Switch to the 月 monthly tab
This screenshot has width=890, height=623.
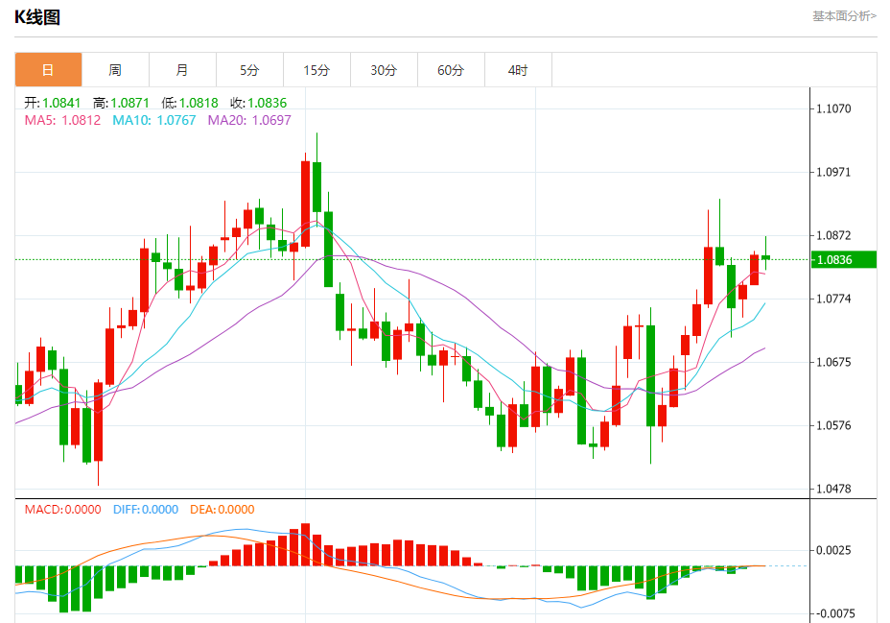coord(182,70)
